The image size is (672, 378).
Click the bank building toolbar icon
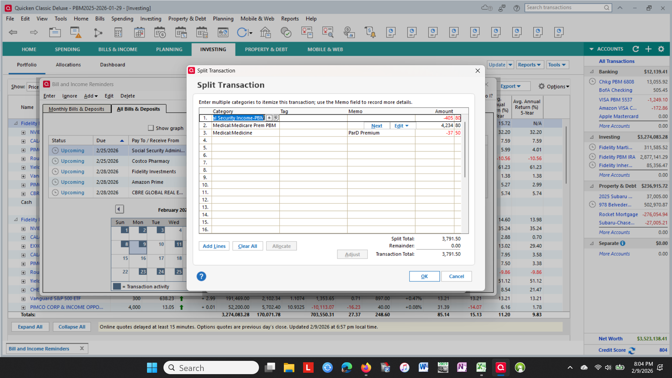click(x=265, y=33)
